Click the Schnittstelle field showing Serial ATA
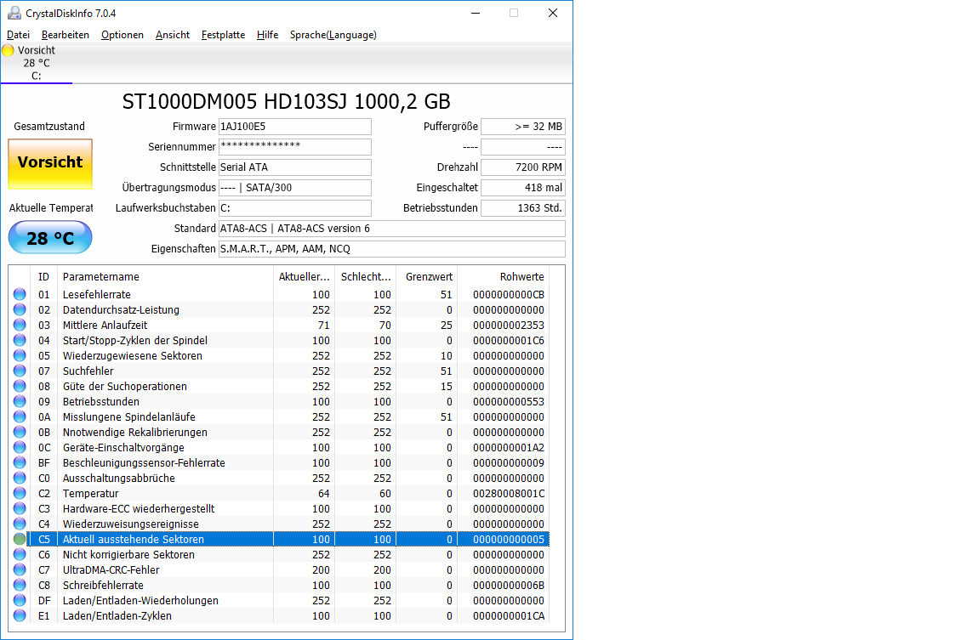Screen dimensions: 980x640 (295, 167)
